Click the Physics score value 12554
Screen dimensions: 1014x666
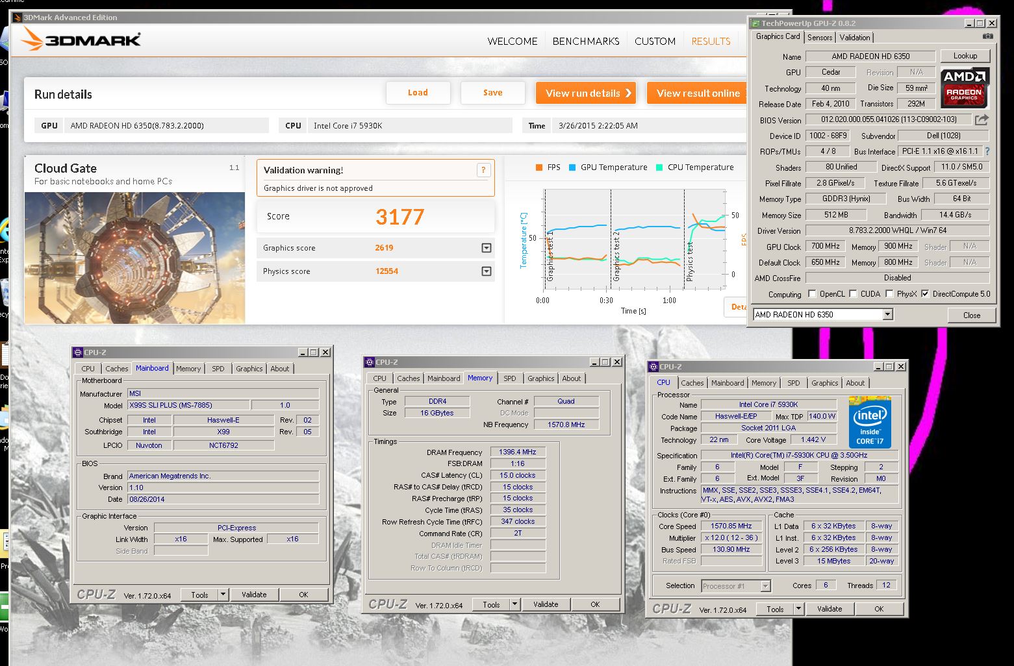387,271
